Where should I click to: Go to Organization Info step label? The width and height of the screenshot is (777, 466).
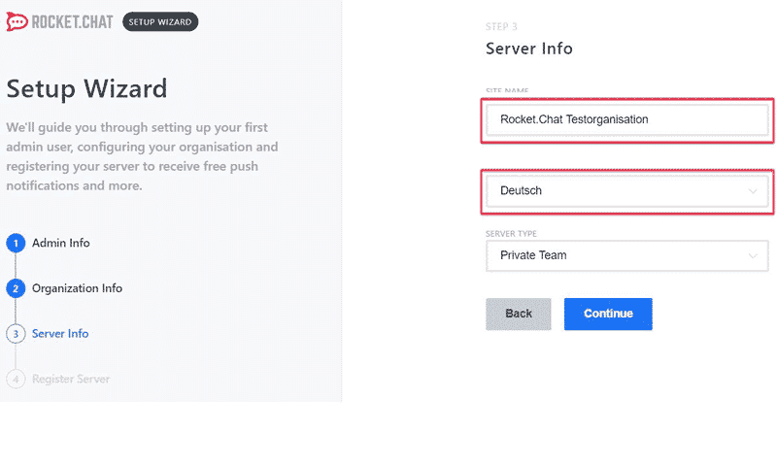(78, 288)
